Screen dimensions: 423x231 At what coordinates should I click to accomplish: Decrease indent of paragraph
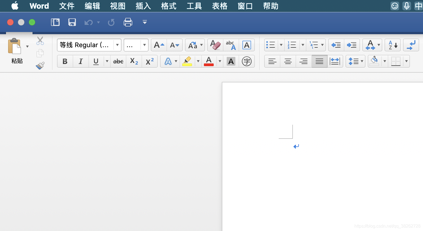(x=336, y=45)
